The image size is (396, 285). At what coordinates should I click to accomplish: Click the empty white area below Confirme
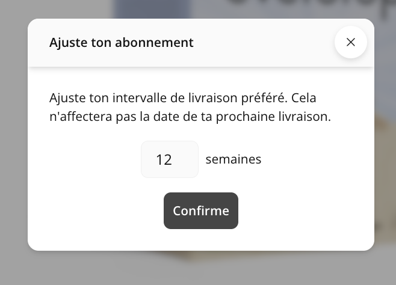[201, 239]
